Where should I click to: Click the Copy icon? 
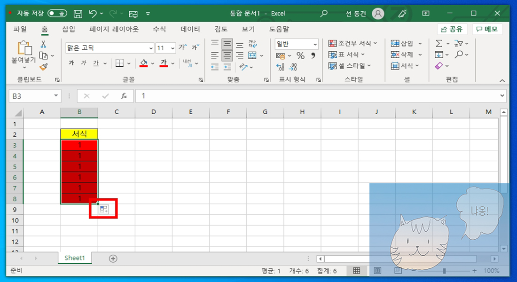pyautogui.click(x=43, y=55)
